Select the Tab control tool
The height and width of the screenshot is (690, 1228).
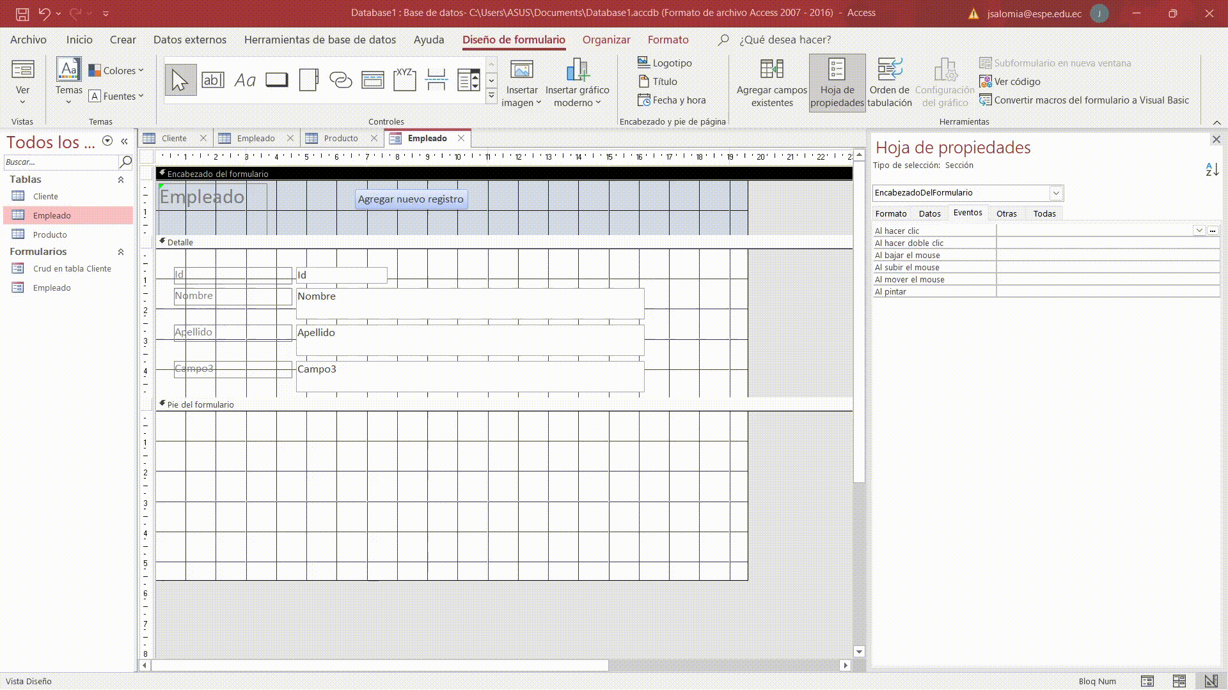click(309, 80)
